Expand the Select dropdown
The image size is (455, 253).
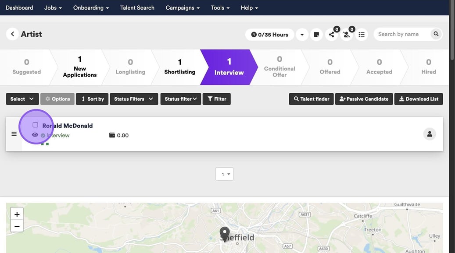[x=22, y=99]
